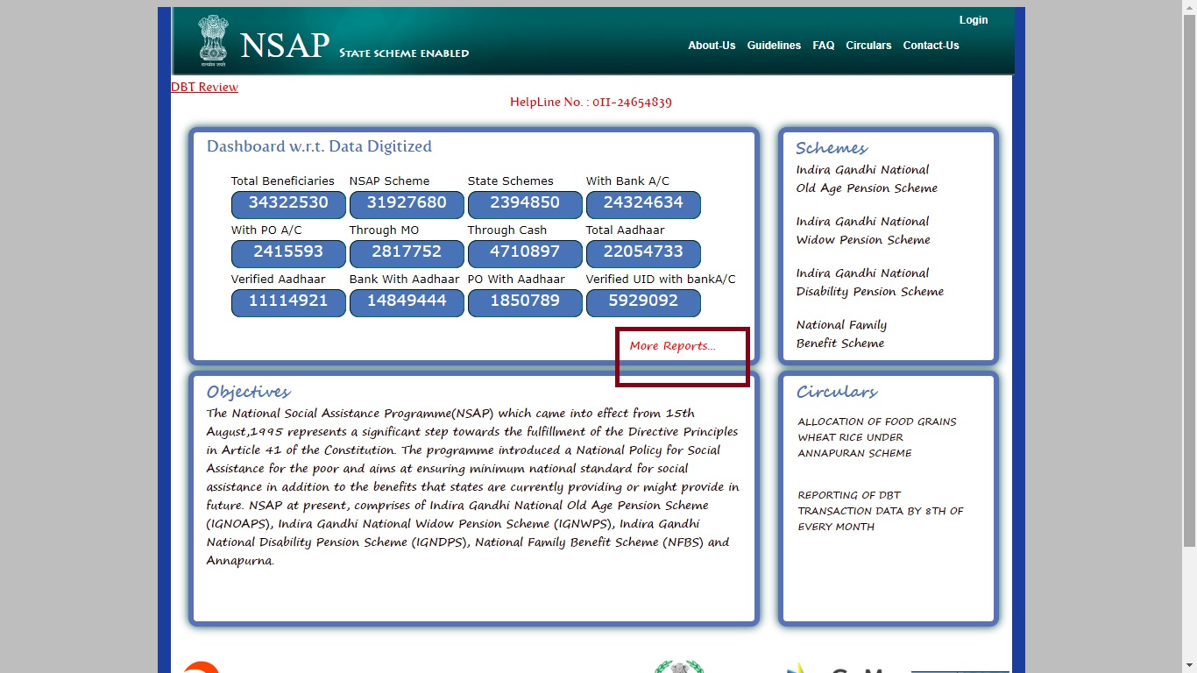The image size is (1197, 673).
Task: Open the Guidelines page
Action: coord(774,46)
